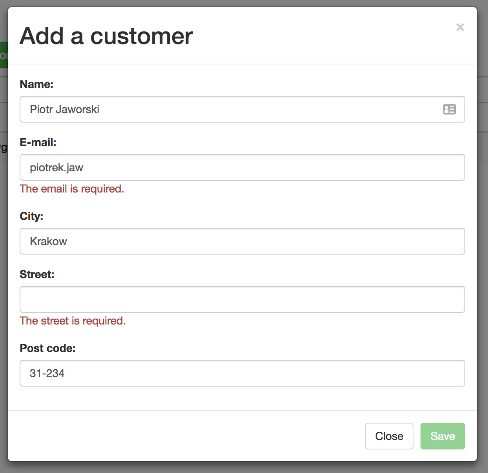The image size is (488, 473).
Task: Click 'The street is required.' error text
Action: coord(73,321)
